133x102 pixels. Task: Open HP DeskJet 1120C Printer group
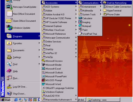tap(59, 18)
